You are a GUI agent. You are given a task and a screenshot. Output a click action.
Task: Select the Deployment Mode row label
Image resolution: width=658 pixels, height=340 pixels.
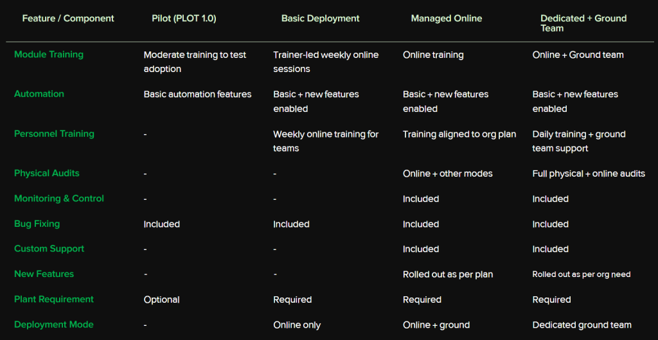pyautogui.click(x=53, y=325)
